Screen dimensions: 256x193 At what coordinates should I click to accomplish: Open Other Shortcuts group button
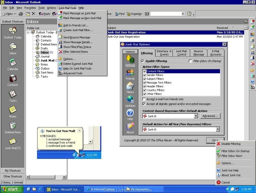[x=13, y=177]
